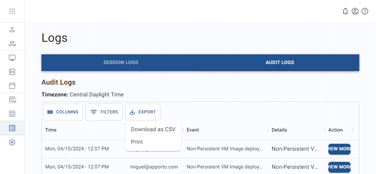Click the calendar sidebar icon

coord(12,86)
